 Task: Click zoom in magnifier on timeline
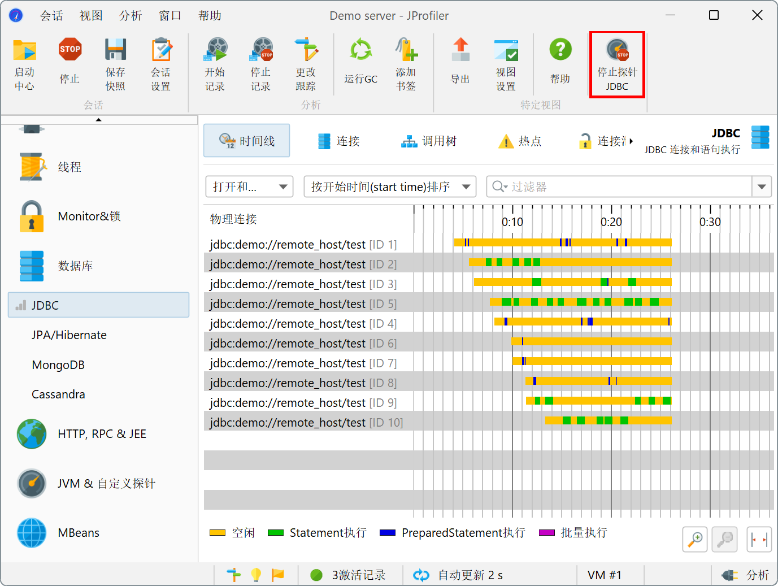pyautogui.click(x=695, y=539)
